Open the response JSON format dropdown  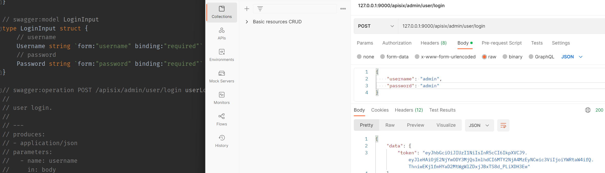point(479,125)
